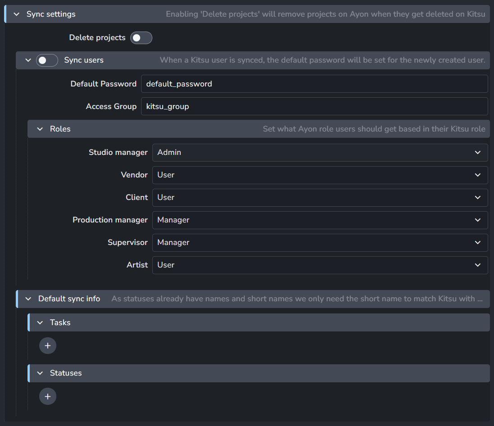Viewport: 494px width, 426px height.
Task: Collapse the Sync settings section
Action: tap(17, 14)
